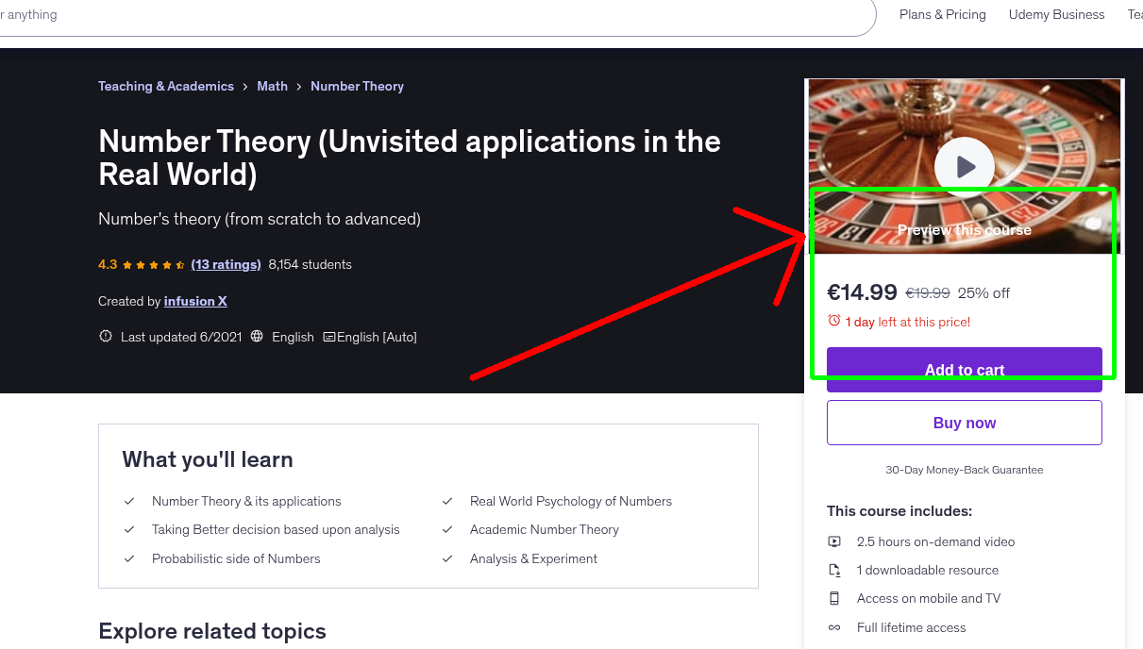Click the alarm clock icon beside price
The height and width of the screenshot is (649, 1143).
[x=833, y=321]
